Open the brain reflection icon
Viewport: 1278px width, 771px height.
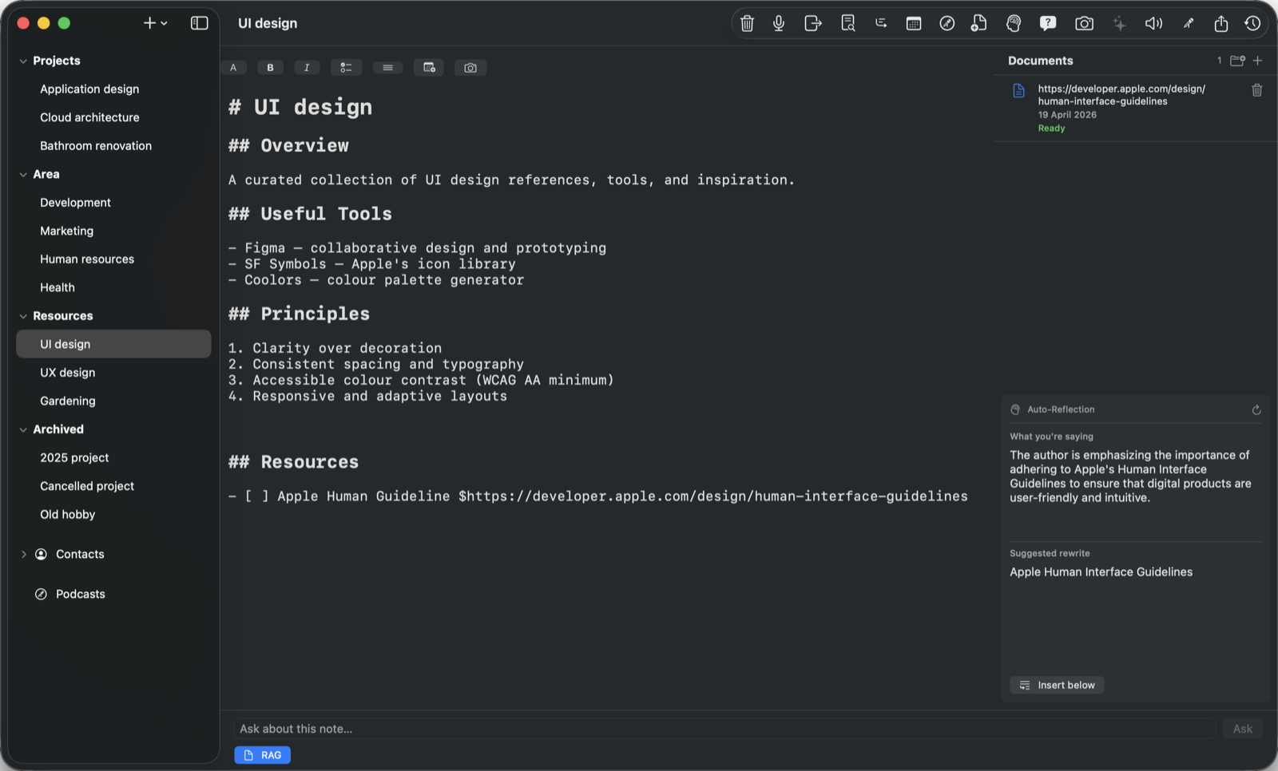1013,23
